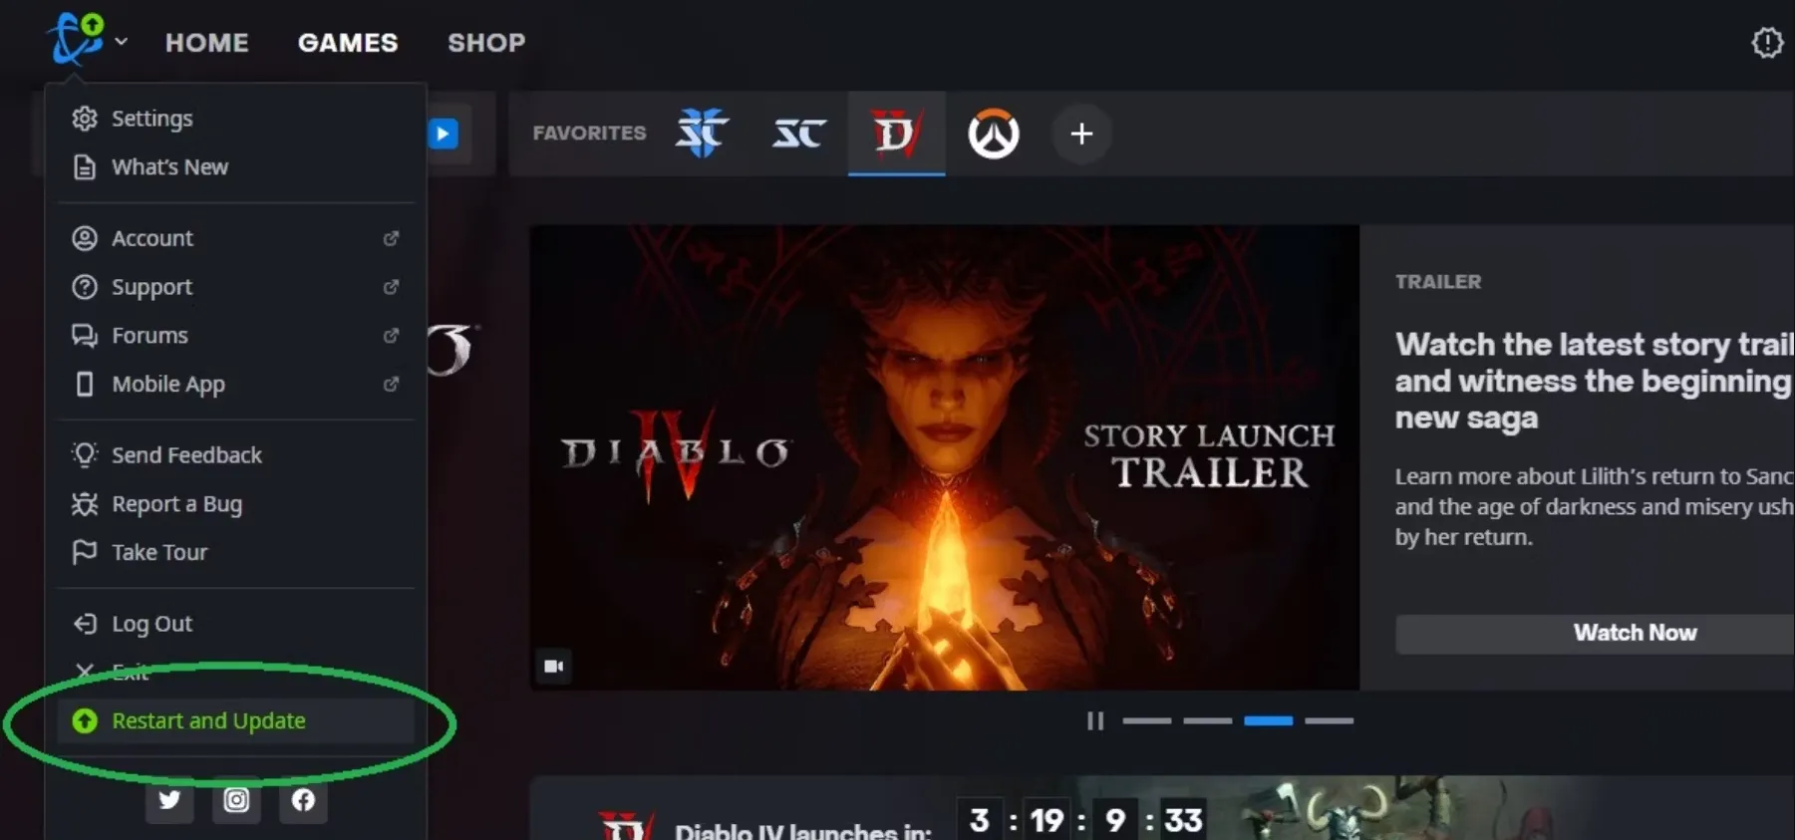Select Log Out in the menu

151,624
